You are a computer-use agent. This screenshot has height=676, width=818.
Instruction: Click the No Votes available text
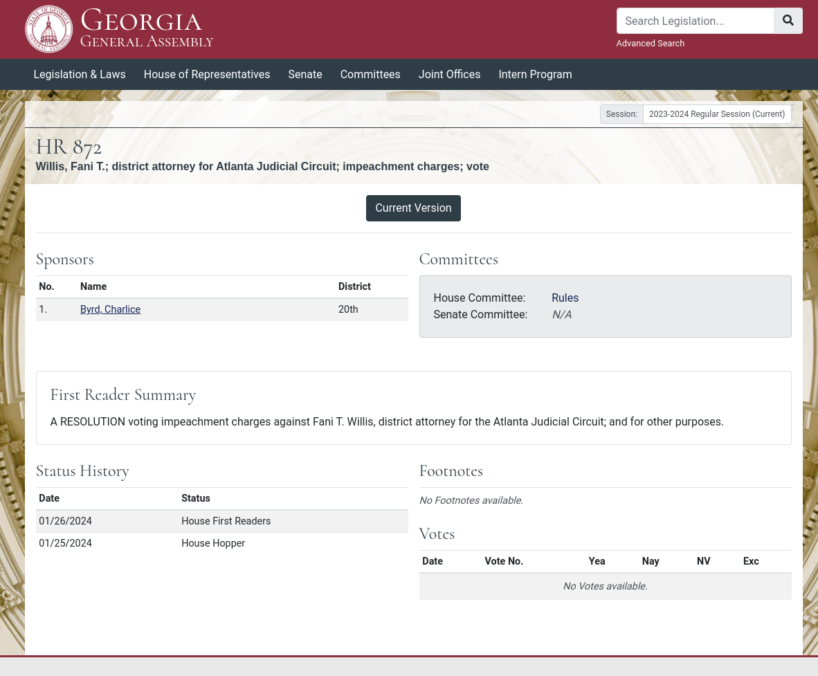tap(605, 586)
